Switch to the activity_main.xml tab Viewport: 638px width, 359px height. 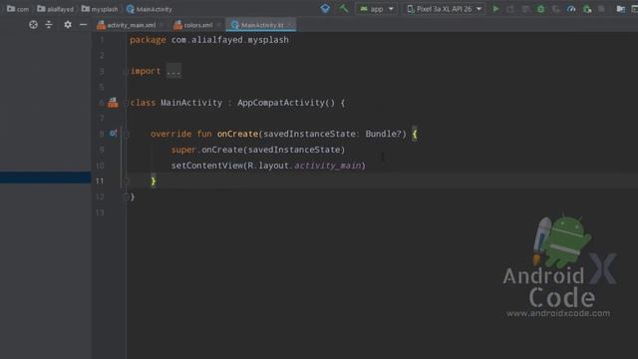131,25
